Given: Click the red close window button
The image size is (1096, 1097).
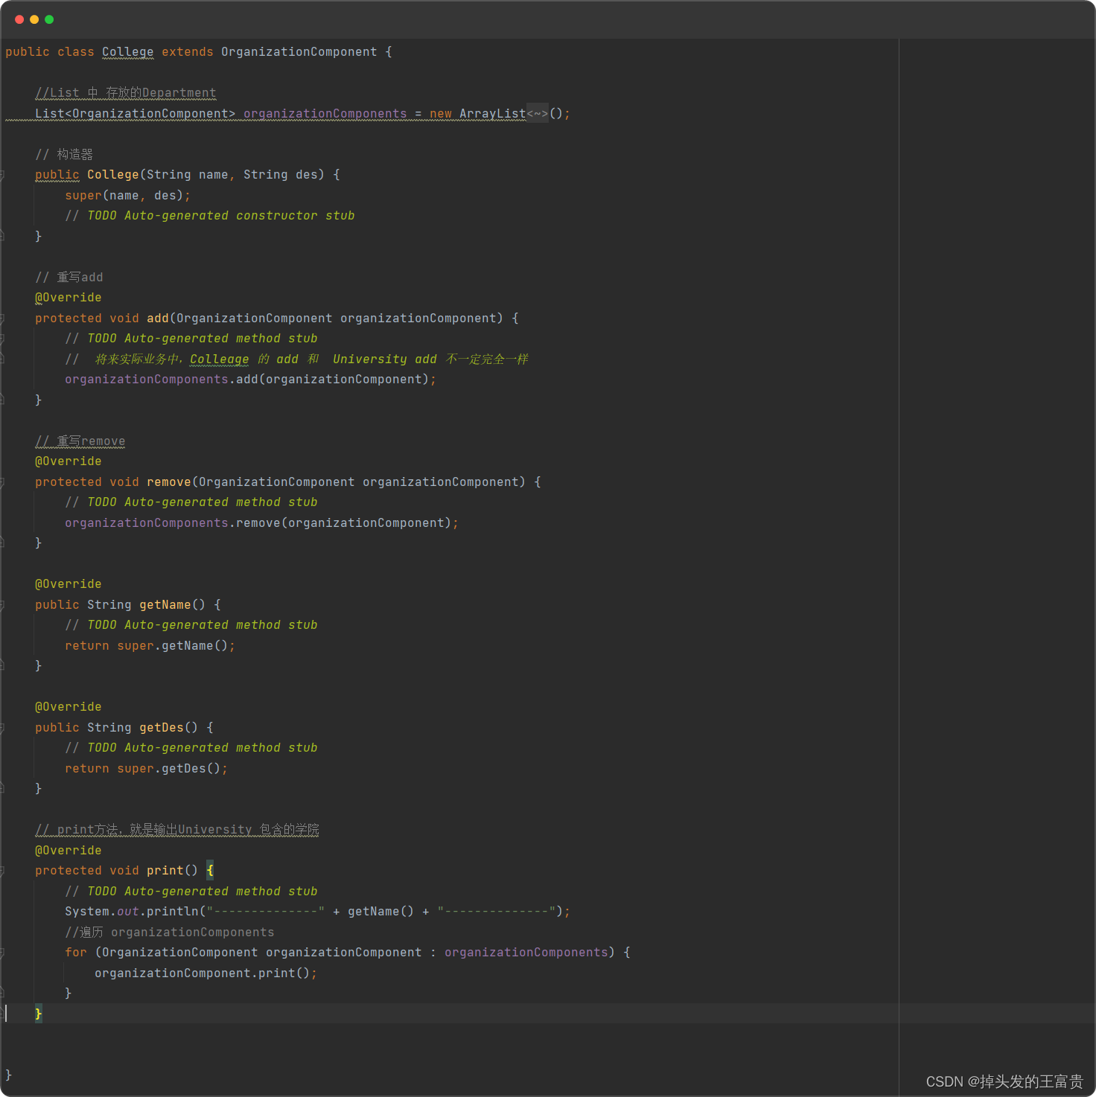Looking at the screenshot, I should (19, 19).
